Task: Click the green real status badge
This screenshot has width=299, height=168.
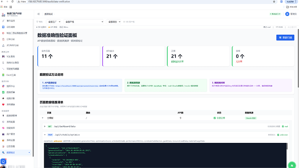Action: tap(285, 126)
